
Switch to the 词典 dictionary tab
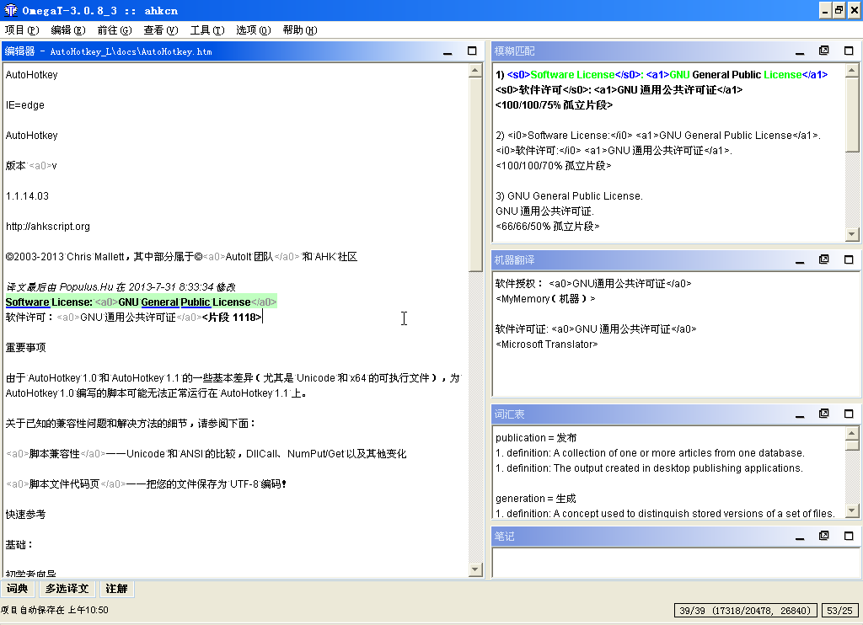click(18, 589)
